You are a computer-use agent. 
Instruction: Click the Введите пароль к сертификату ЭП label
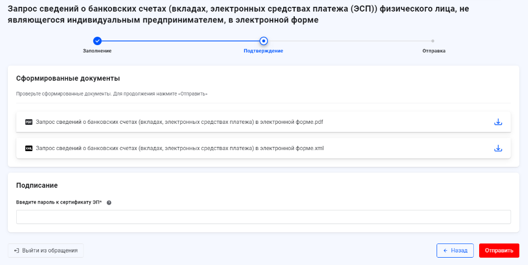point(59,203)
